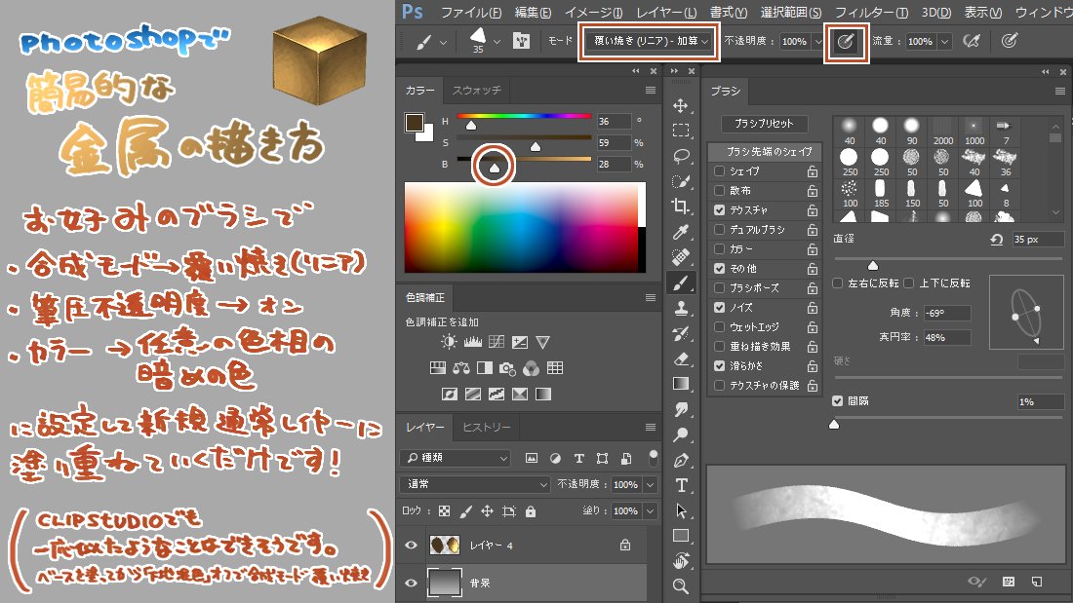Hide the レイヤー 4 layer

[x=411, y=545]
